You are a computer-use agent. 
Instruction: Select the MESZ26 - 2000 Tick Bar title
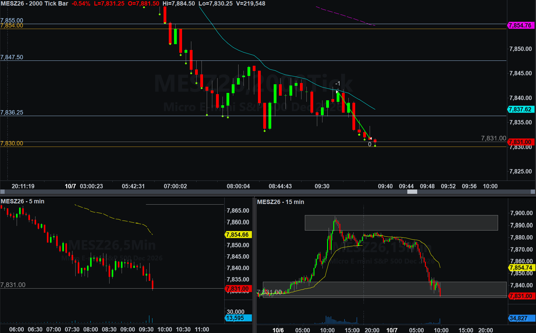[x=34, y=4]
